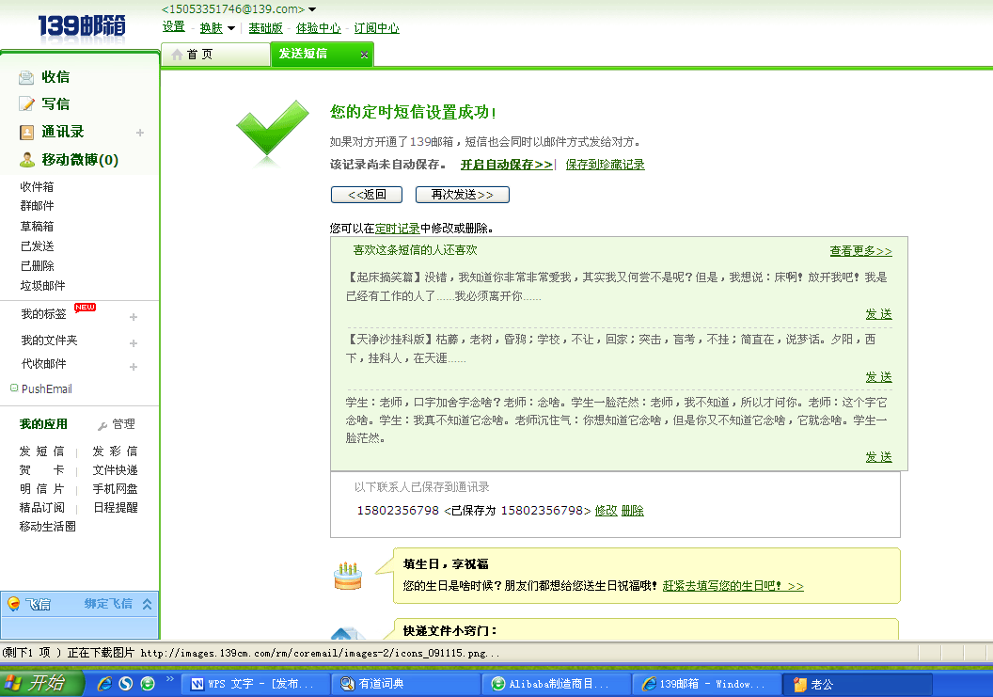
Task: Open the 通讯录 address book icon
Action: click(26, 132)
